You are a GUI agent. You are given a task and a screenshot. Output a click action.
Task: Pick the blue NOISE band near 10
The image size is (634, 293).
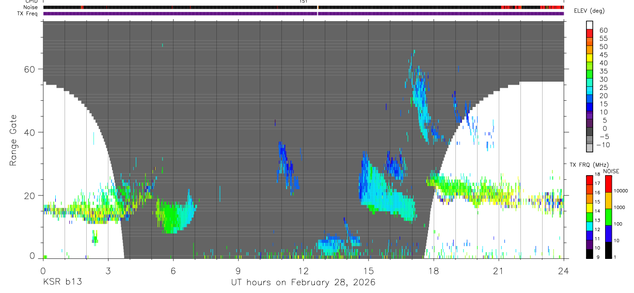click(609, 234)
